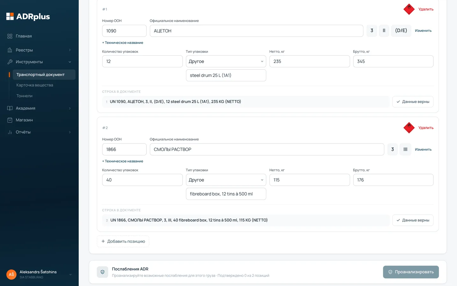Collapse the Инструменты submenu
Viewport: 457px width, 286px height.
pos(70,62)
